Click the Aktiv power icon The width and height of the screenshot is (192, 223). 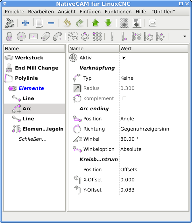coord(73,57)
